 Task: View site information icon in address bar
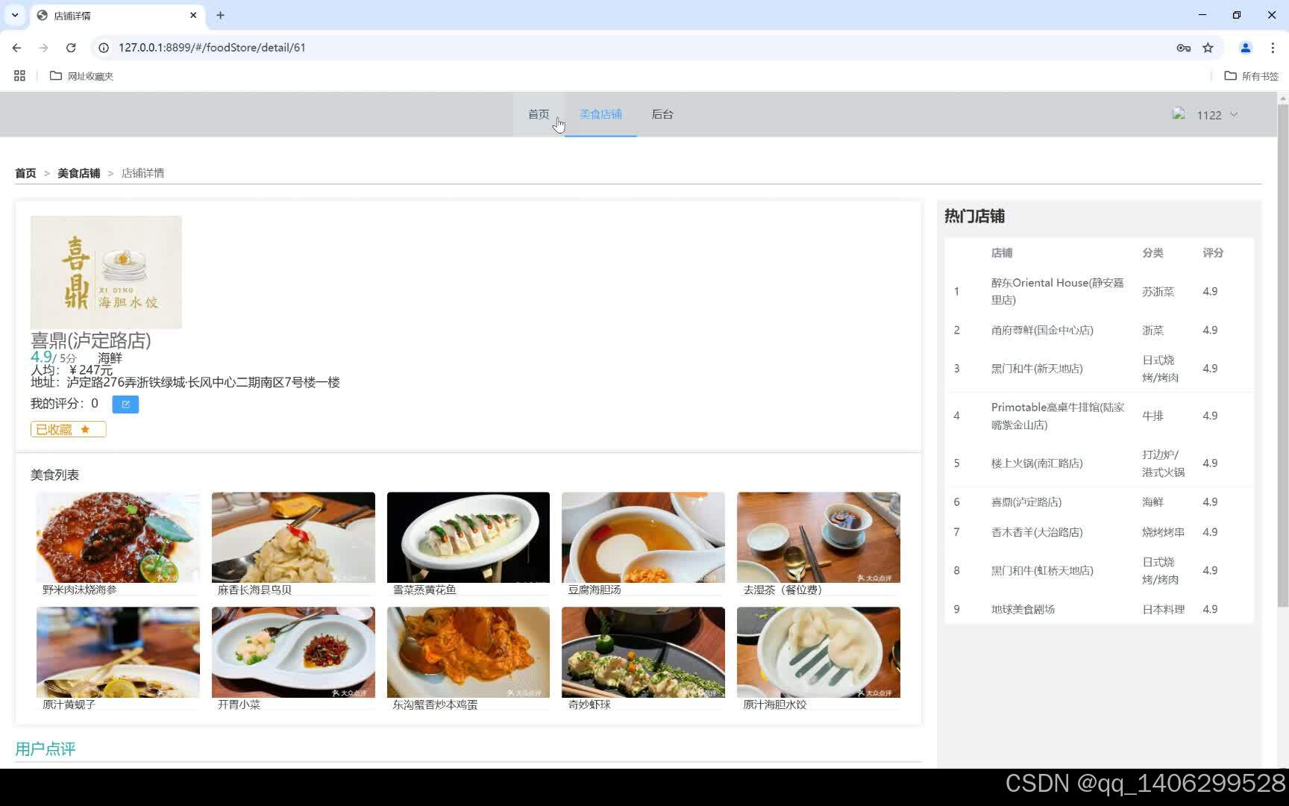104,48
